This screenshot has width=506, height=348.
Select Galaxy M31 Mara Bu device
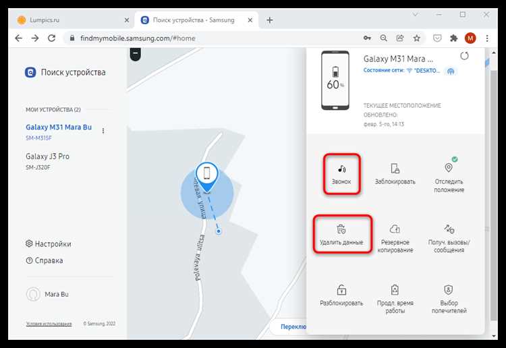[x=59, y=127]
